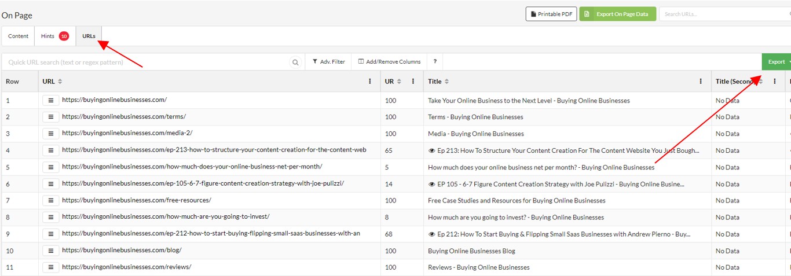Open row menu icon for /terms/ URL
The height and width of the screenshot is (276, 791).
point(50,117)
